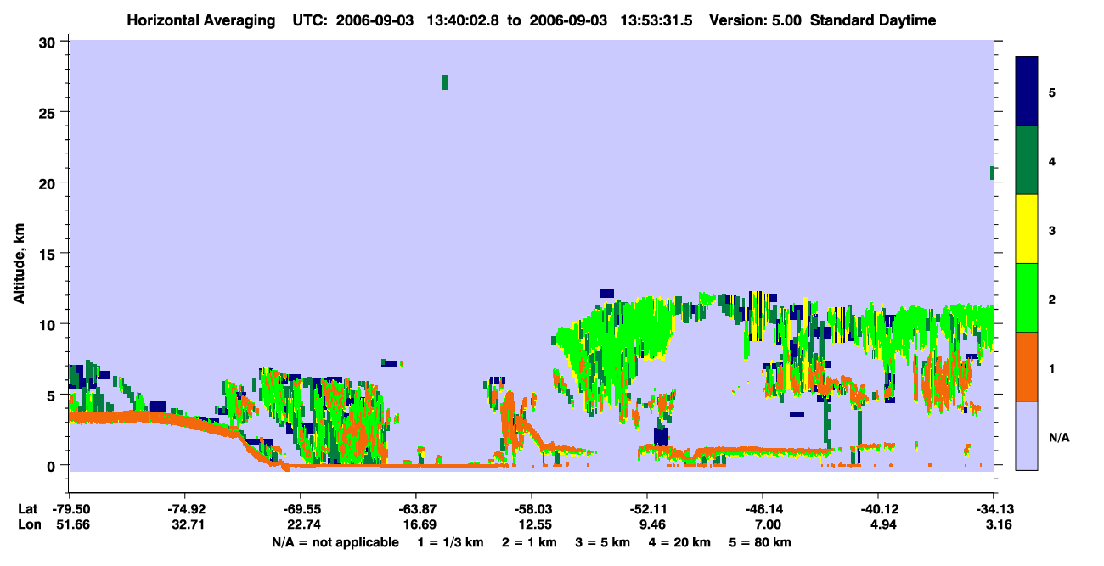The width and height of the screenshot is (1104, 566).
Task: Click the longitude value 12.55
Action: tap(534, 524)
